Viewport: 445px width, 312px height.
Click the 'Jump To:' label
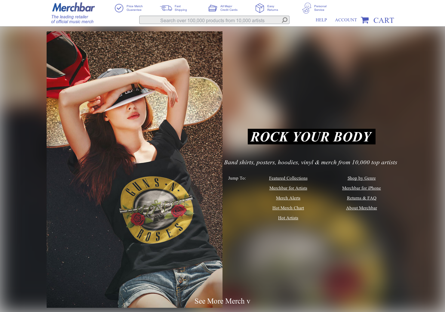237,178
